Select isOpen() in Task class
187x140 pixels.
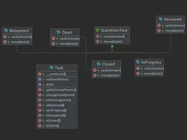[52, 126]
